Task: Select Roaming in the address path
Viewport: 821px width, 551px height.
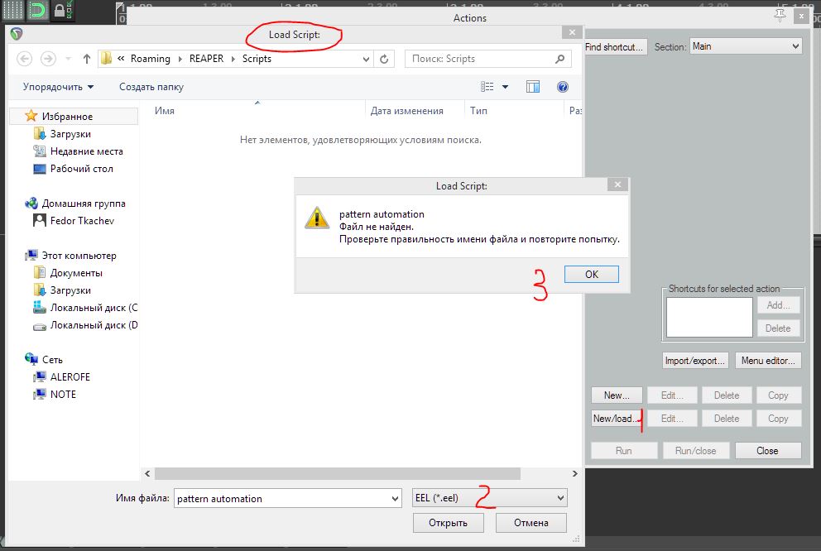Action: click(151, 59)
